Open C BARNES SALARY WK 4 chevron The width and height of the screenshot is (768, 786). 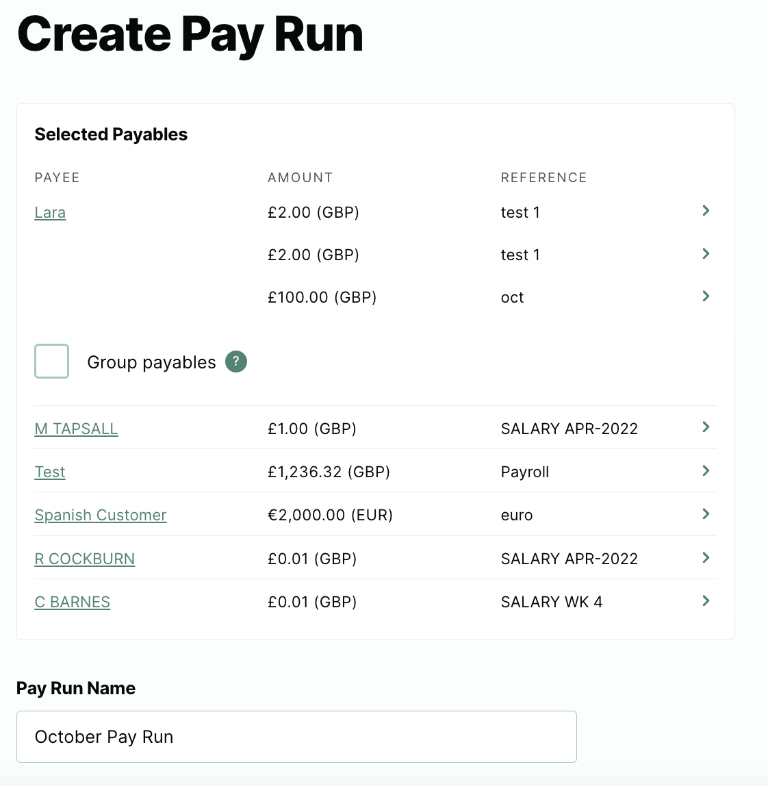[x=706, y=601]
